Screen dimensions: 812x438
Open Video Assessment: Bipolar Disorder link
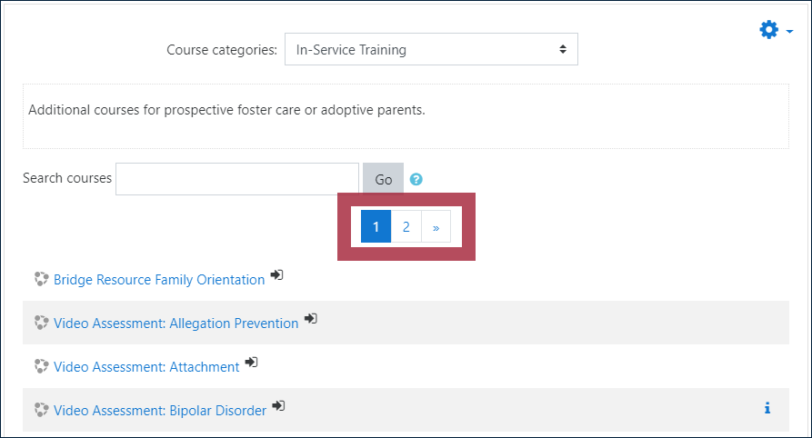click(160, 410)
